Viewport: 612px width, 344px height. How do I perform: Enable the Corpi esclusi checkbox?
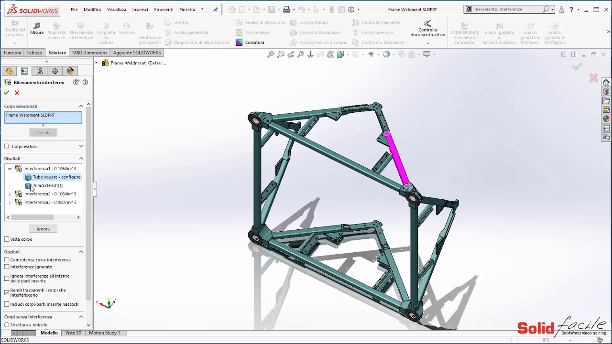pos(7,146)
